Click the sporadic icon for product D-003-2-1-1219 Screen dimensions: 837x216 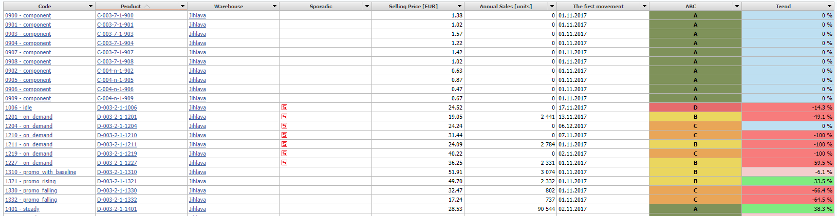coord(284,154)
